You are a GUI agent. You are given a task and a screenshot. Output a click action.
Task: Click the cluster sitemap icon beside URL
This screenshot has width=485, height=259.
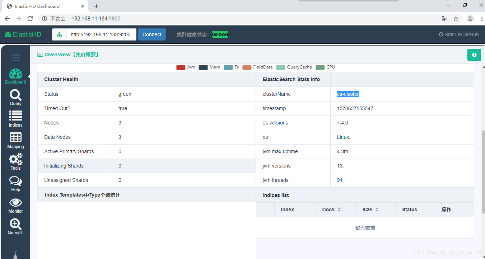[x=59, y=34]
